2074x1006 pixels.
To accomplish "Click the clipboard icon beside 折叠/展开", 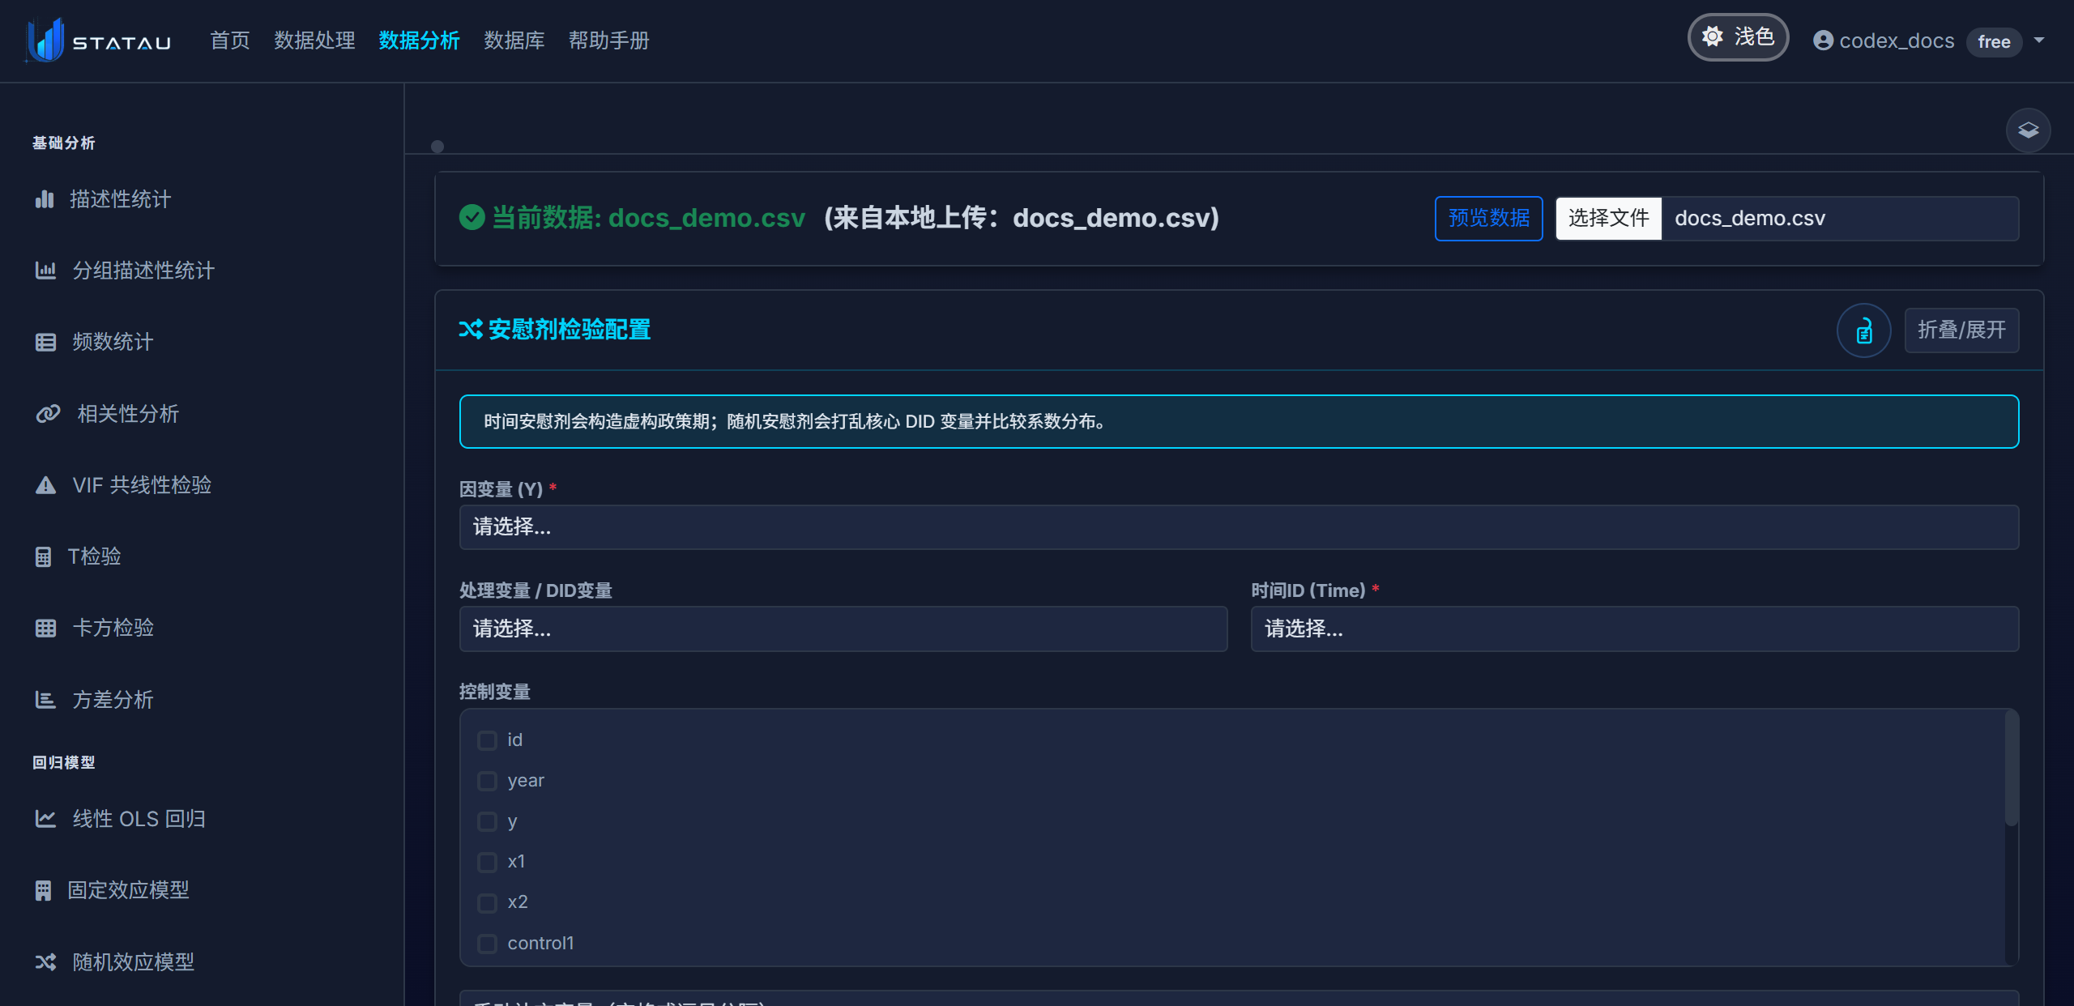I will coord(1863,330).
